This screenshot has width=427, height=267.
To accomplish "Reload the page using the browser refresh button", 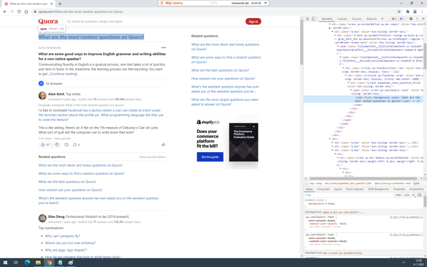I will click(x=19, y=11).
